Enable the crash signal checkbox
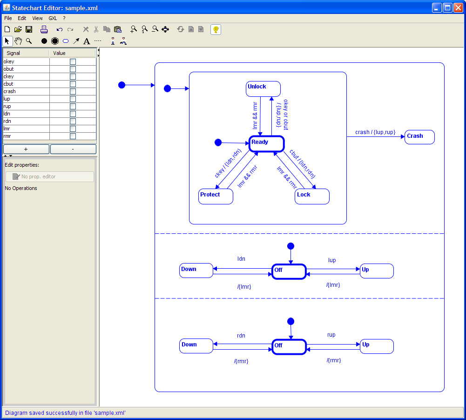Screen dimensions: 466x420 [73, 91]
